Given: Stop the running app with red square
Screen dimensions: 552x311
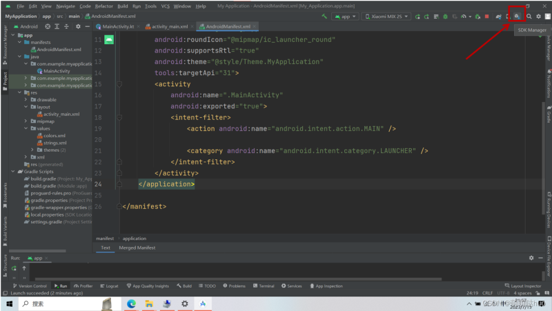Looking at the screenshot, I should 486,17.
